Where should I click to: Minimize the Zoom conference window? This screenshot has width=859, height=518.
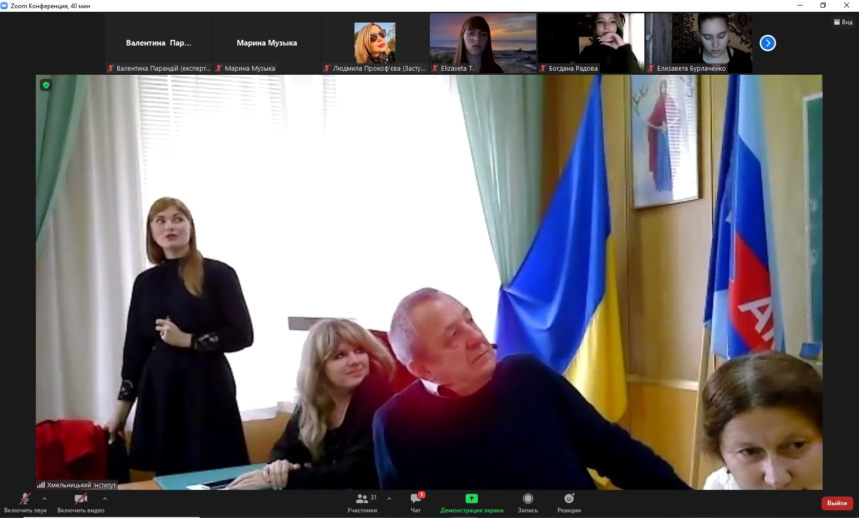(800, 6)
